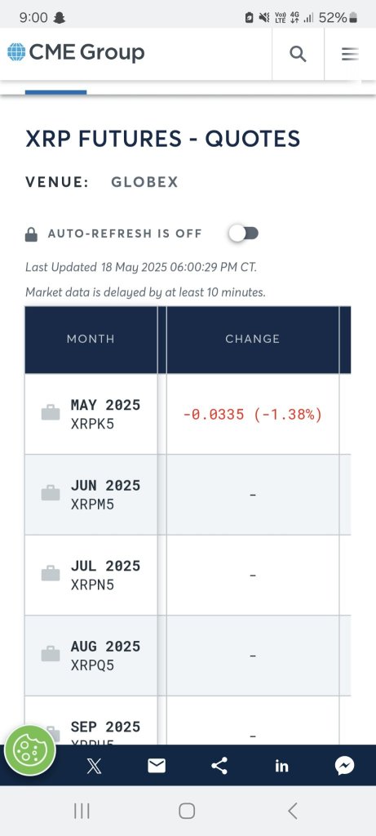Select the CHANGE column header

253,339
